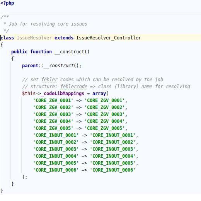Click the 'CORE_INOUT_0004' value string

point(112,156)
